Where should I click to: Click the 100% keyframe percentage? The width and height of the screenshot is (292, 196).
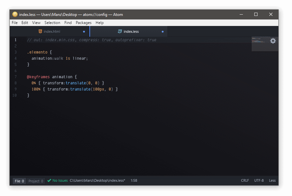click(36, 89)
